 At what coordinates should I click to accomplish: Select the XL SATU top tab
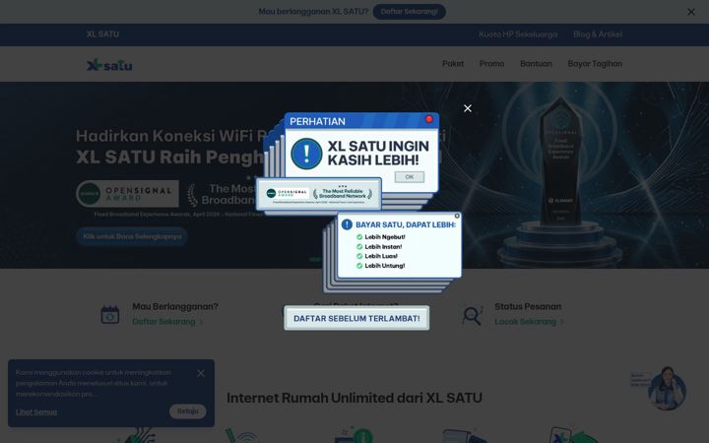point(102,34)
